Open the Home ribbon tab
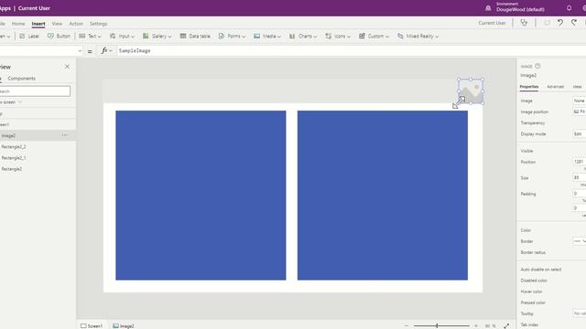The image size is (586, 329). [x=18, y=24]
